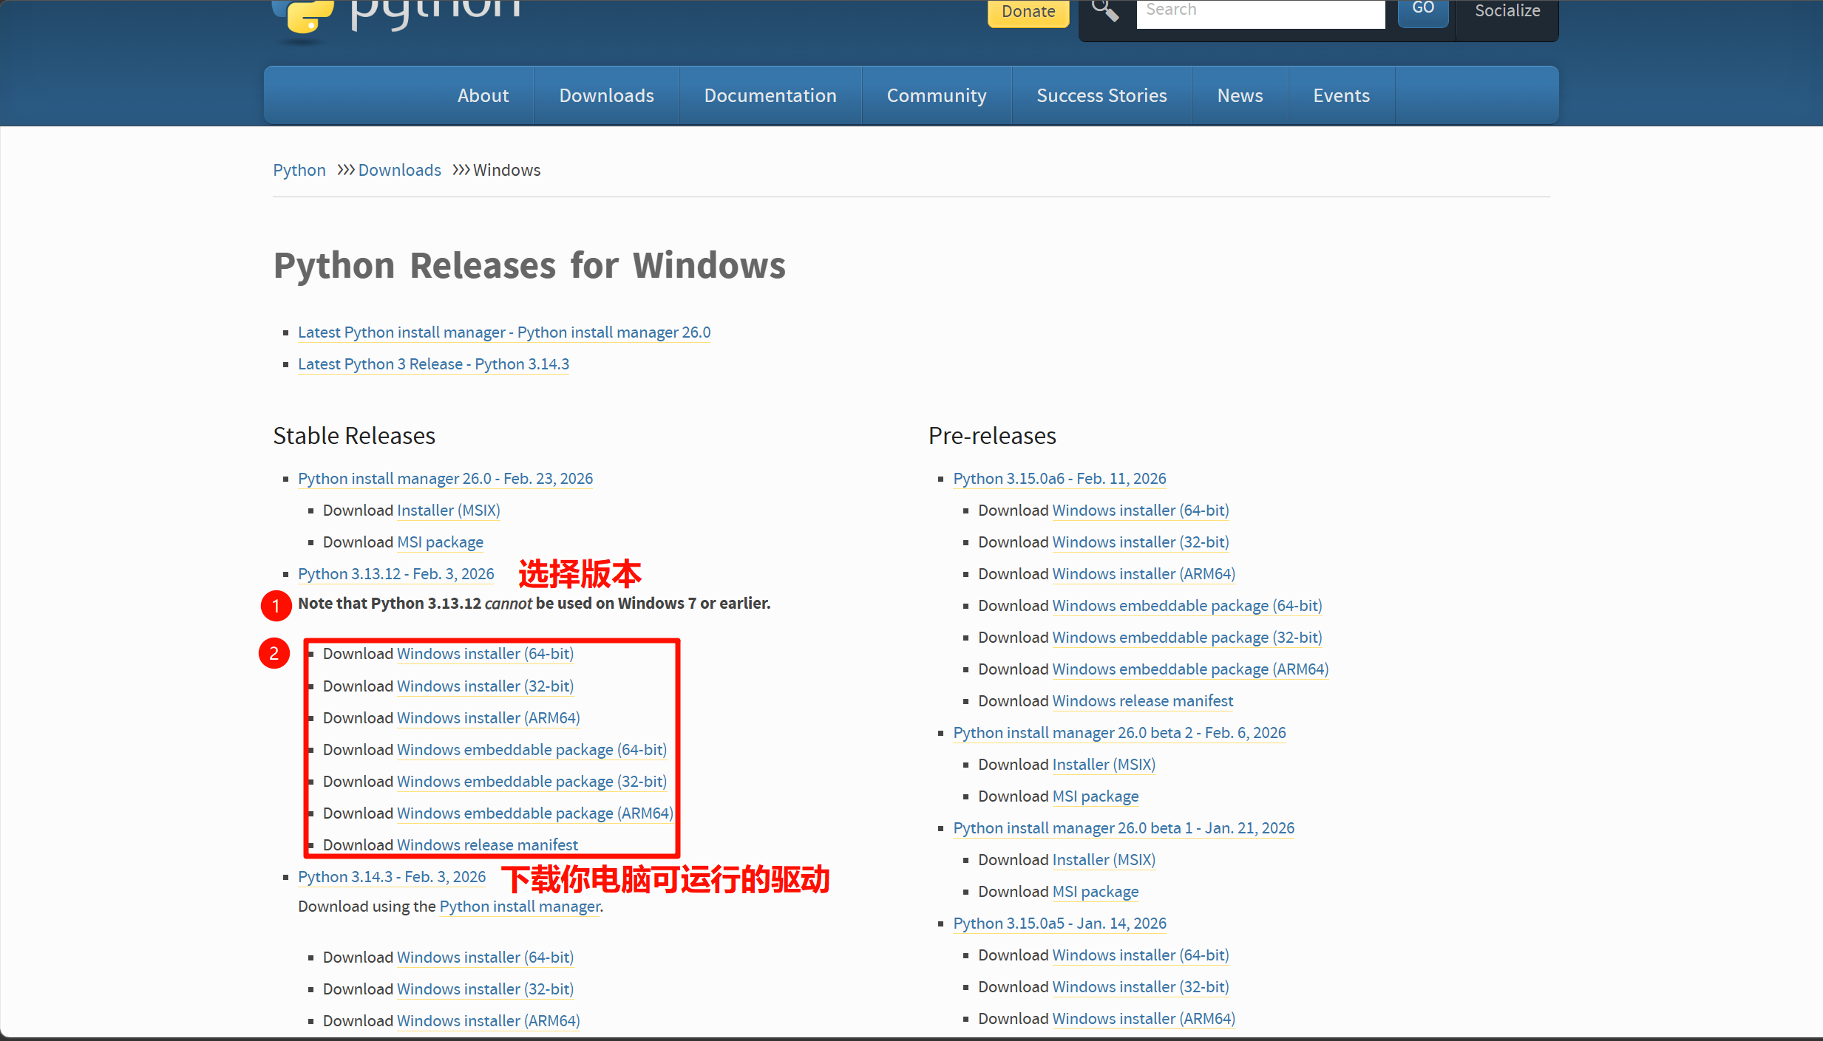Image resolution: width=1823 pixels, height=1041 pixels.
Task: Open Python 3.13.12 release page link
Action: point(396,574)
